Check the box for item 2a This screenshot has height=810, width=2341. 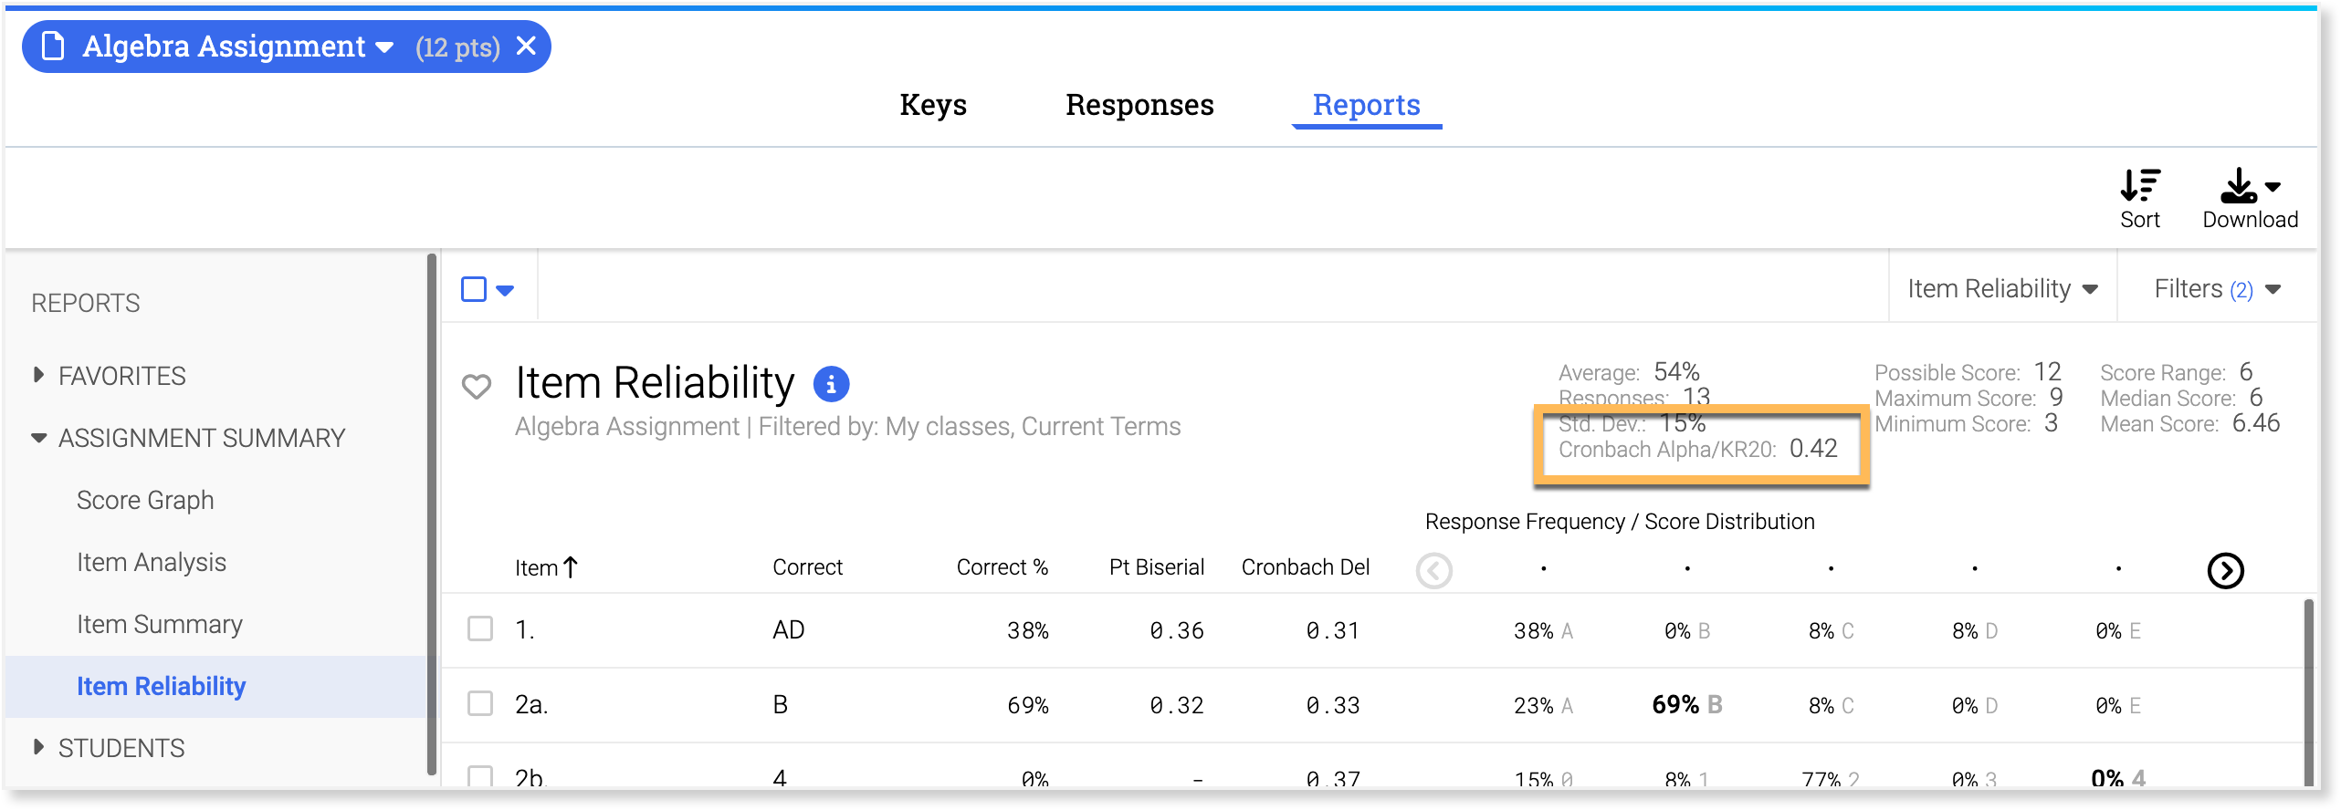pos(480,704)
